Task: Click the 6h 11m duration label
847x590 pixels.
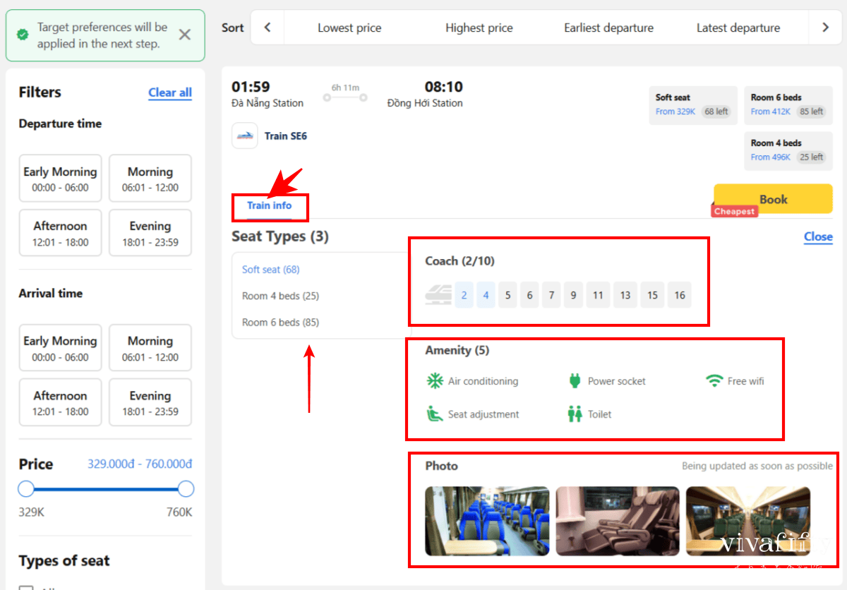Action: (x=345, y=88)
